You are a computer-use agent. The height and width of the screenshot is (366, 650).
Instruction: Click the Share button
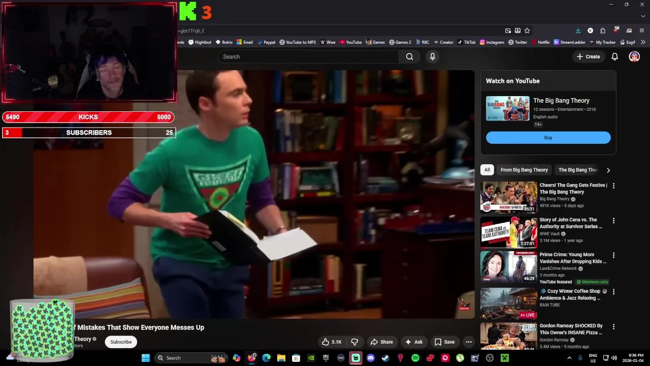click(381, 342)
